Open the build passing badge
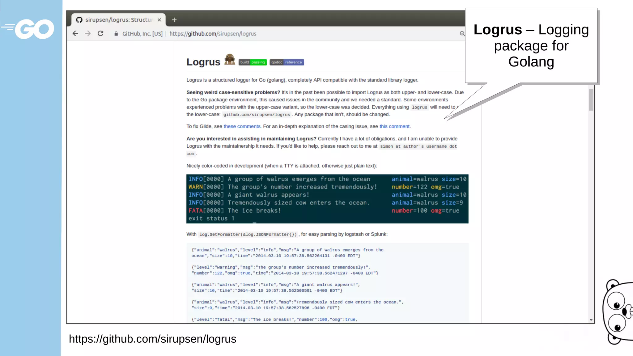This screenshot has height=356, width=633. (x=253, y=62)
